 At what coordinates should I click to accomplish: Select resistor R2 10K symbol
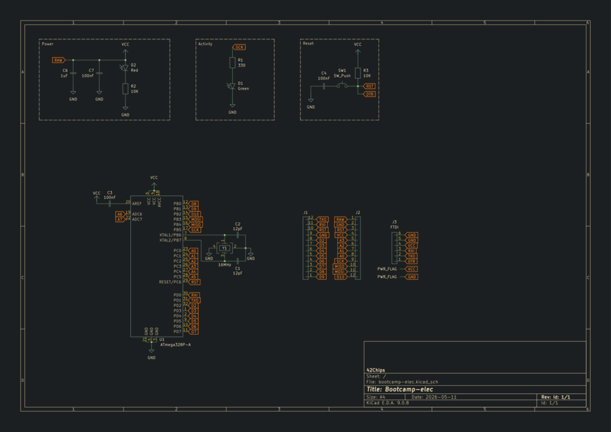125,88
